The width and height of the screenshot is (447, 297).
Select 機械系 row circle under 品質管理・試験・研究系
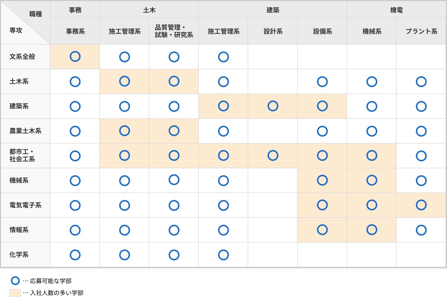[x=174, y=180]
